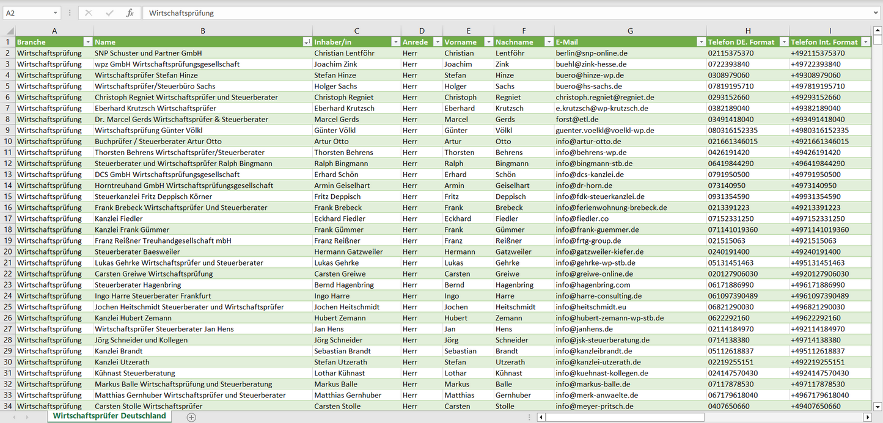Screen dimensions: 883x423
Task: Click the horizontal scrollbar right arrow
Action: [x=867, y=417]
